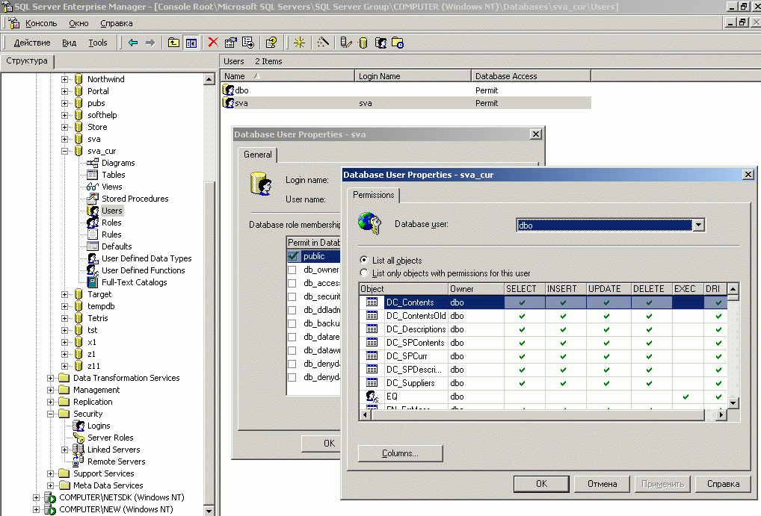
Task: Select List only objects with permissions radio
Action: click(363, 273)
